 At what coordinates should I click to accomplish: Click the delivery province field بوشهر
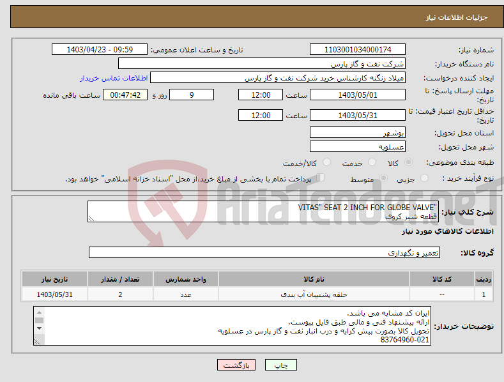point(358,132)
